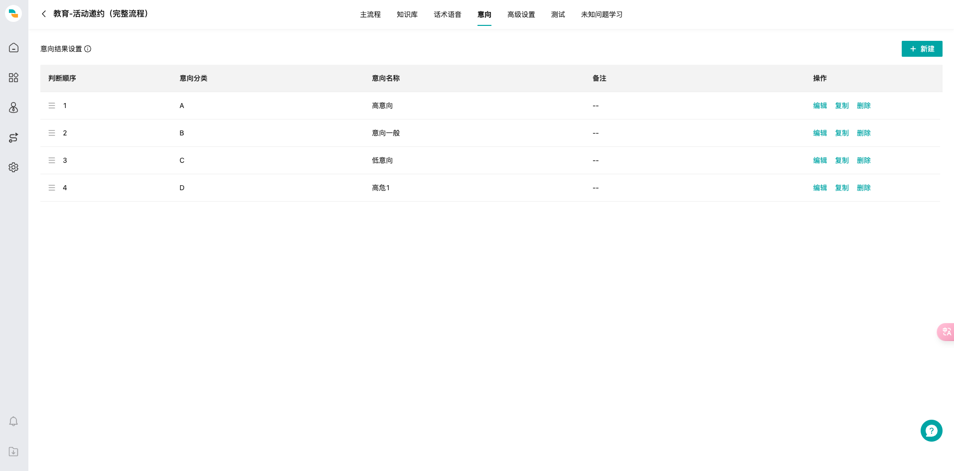954x471 pixels.
Task: Open the help question mark button
Action: 931,431
